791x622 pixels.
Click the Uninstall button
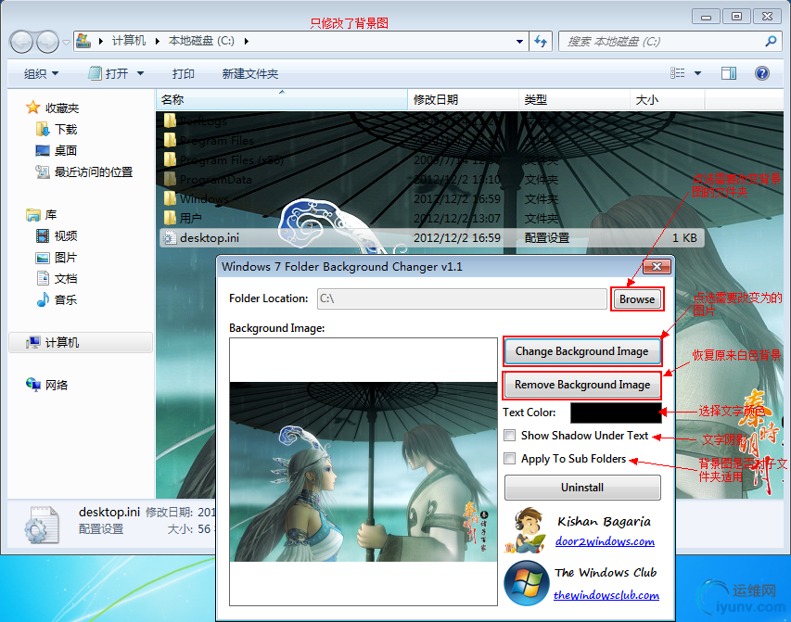pyautogui.click(x=582, y=488)
